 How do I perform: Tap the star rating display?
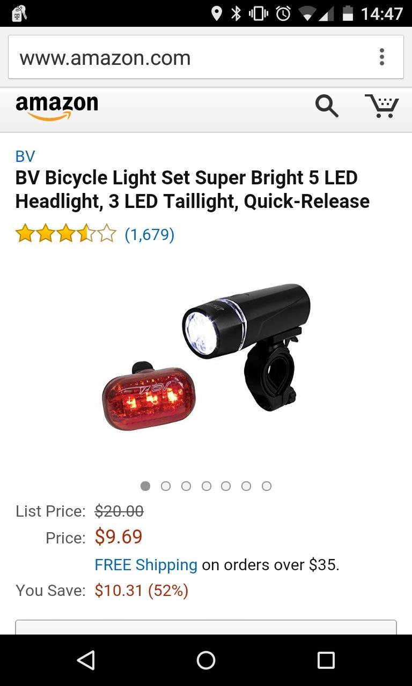click(x=65, y=234)
